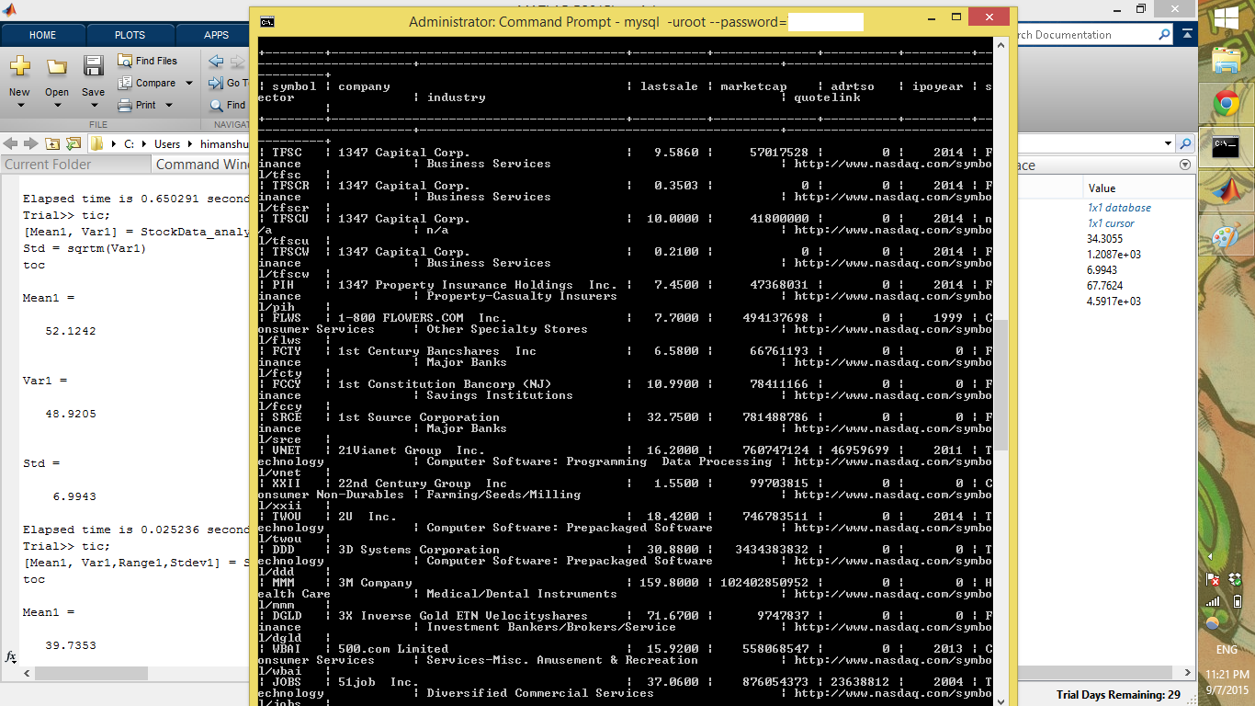Click the New file plus icon
The image size is (1255, 706).
coord(19,67)
